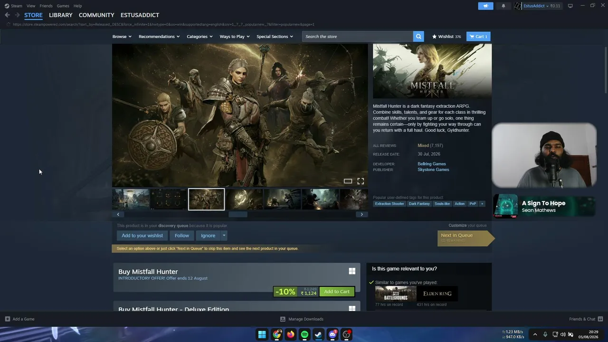The image size is (608, 342).
Task: Open the Windows Start button
Action: tap(262, 334)
